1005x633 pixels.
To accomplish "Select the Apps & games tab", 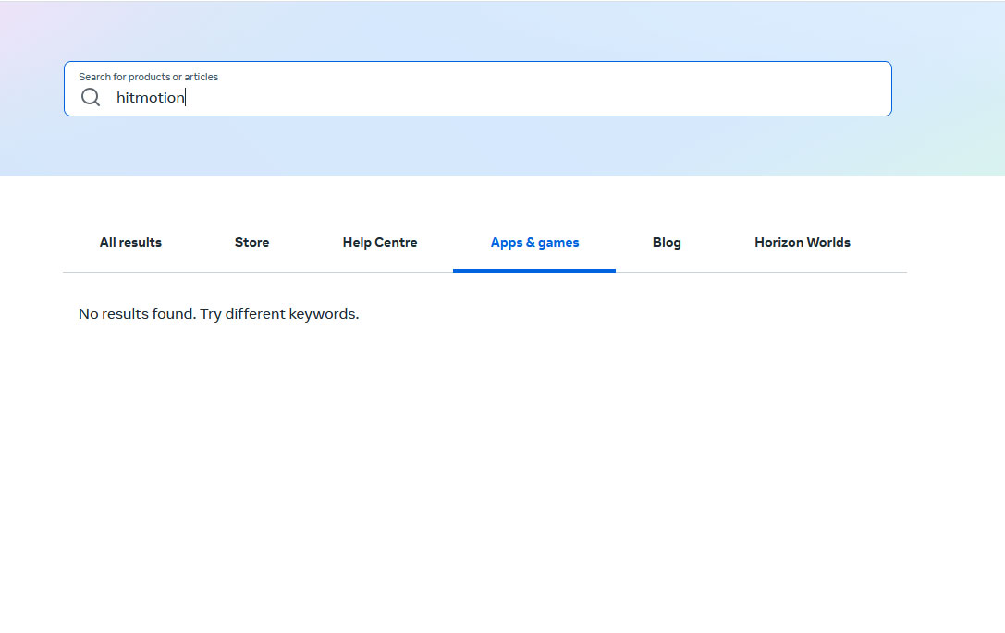I will [534, 243].
